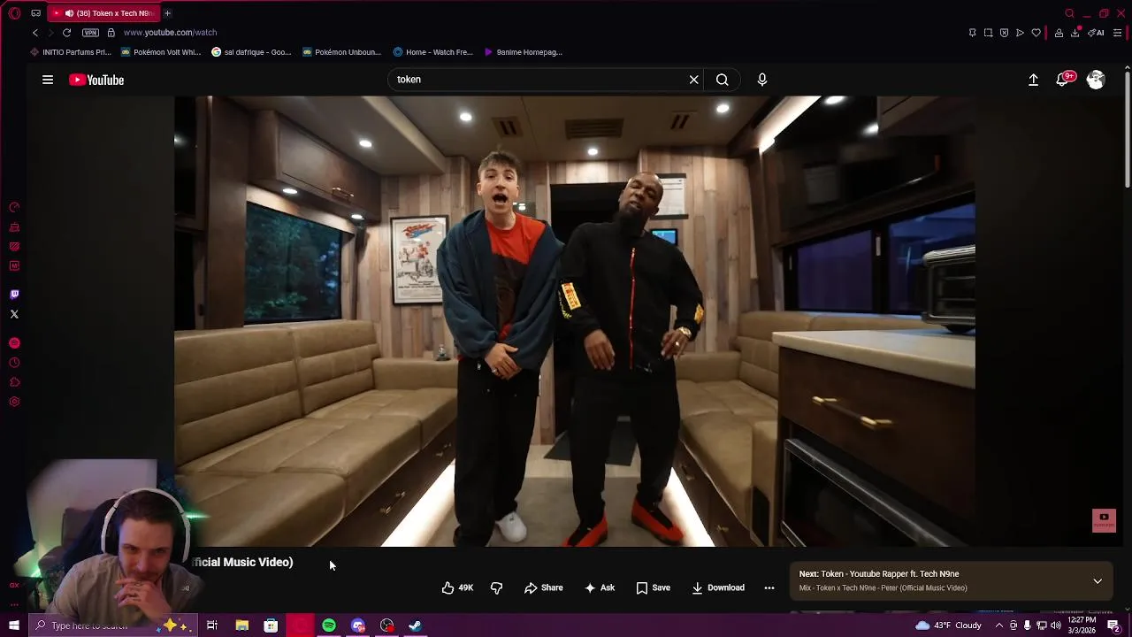
Task: Open history clock in the Opera sidebar
Action: click(14, 363)
